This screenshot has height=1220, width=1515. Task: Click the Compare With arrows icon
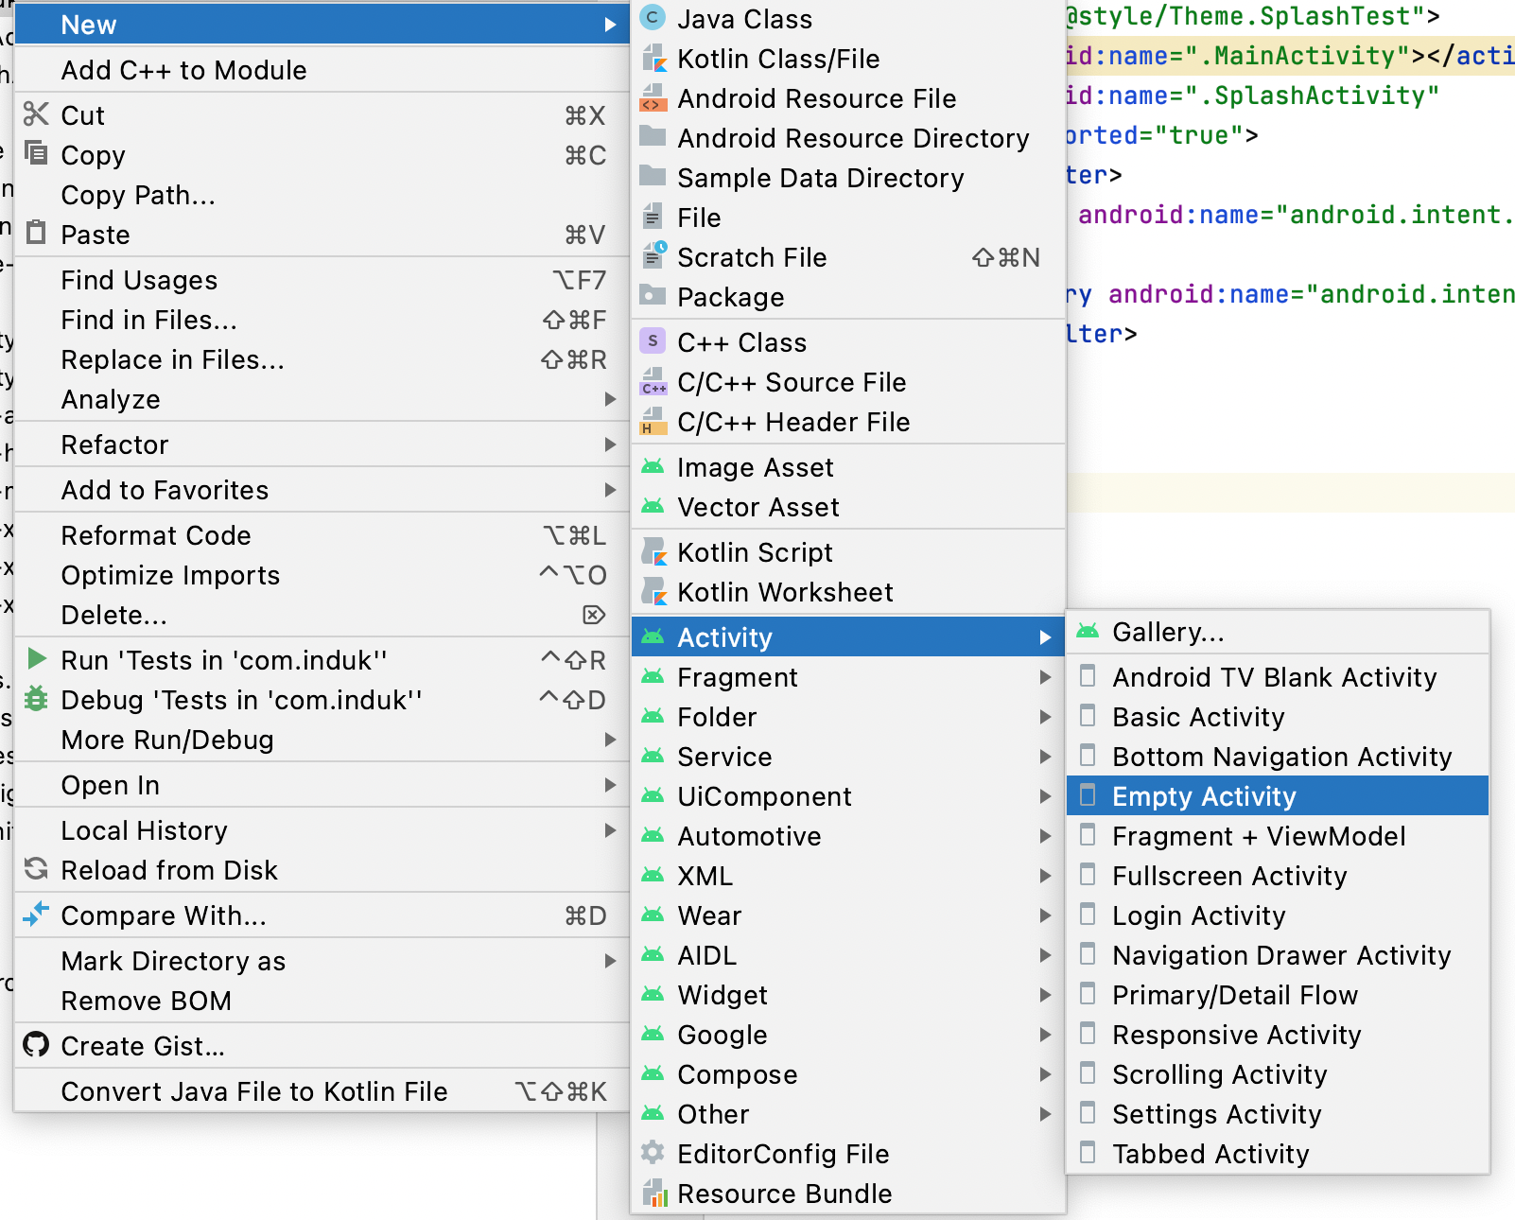click(x=36, y=915)
